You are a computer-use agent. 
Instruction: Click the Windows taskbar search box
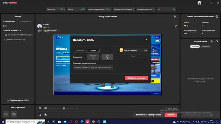coord(25,122)
